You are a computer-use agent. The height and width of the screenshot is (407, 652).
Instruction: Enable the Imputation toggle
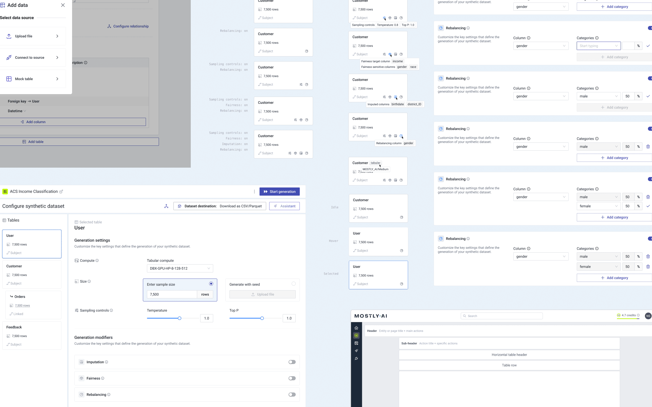tap(292, 362)
